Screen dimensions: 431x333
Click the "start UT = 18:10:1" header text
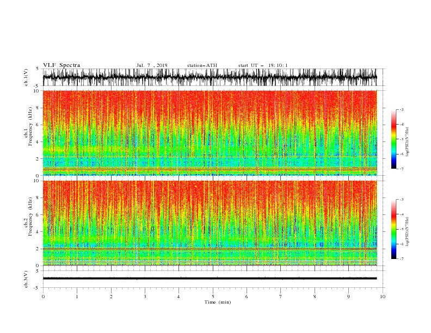263,65
